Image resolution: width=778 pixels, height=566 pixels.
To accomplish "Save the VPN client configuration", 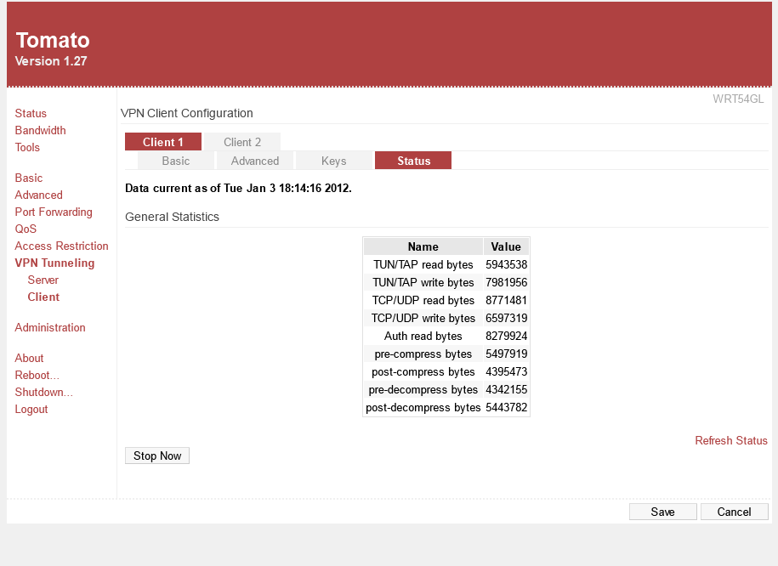I will [x=662, y=512].
